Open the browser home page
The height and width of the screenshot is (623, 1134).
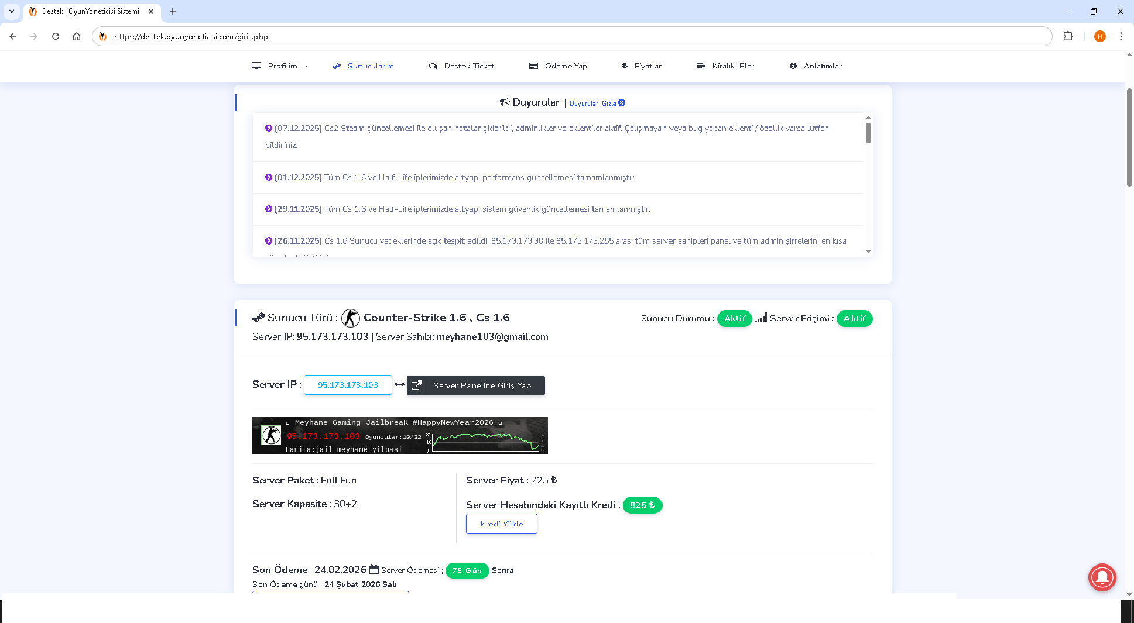click(77, 36)
